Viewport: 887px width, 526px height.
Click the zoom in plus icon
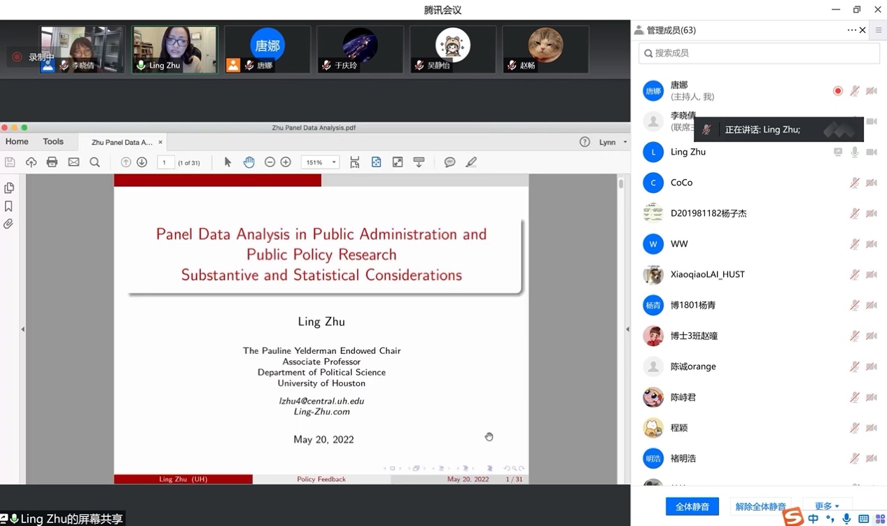pos(286,162)
